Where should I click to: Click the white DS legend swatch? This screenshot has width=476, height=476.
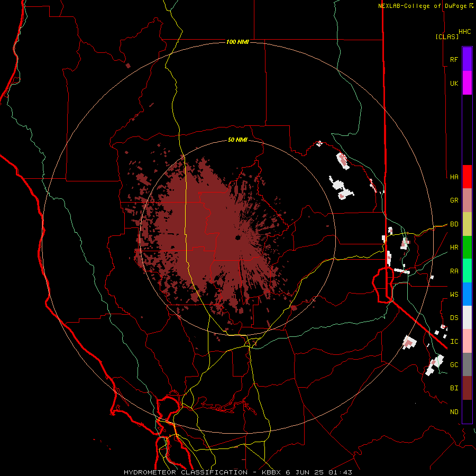467,317
